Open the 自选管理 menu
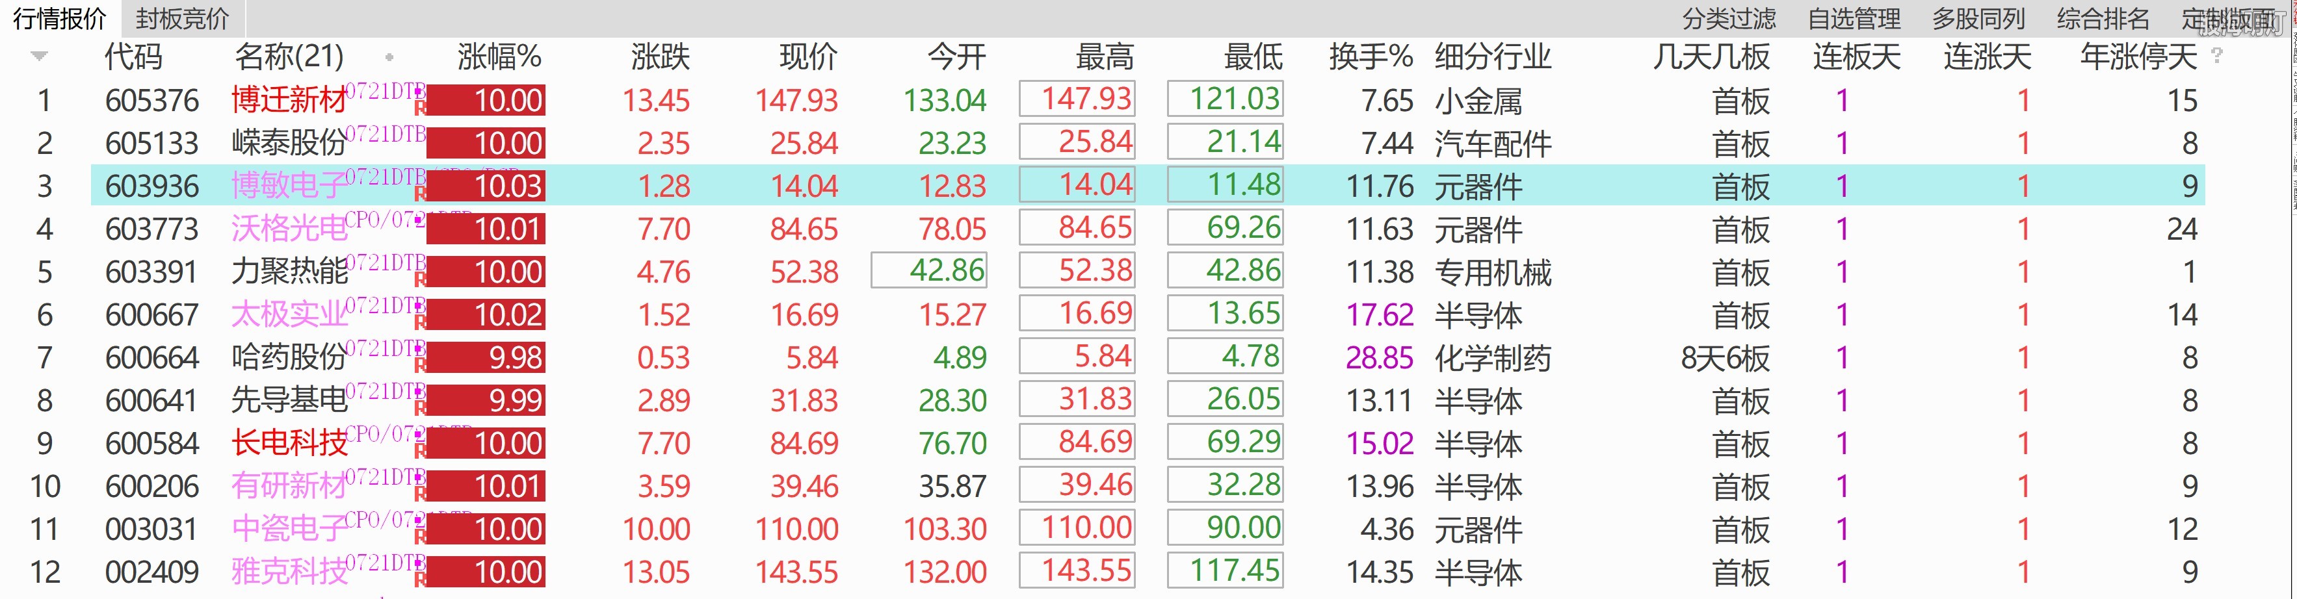This screenshot has height=599, width=2297. 1854,18
